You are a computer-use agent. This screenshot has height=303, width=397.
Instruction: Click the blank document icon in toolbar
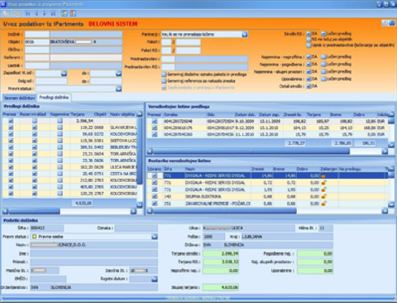pos(6,13)
